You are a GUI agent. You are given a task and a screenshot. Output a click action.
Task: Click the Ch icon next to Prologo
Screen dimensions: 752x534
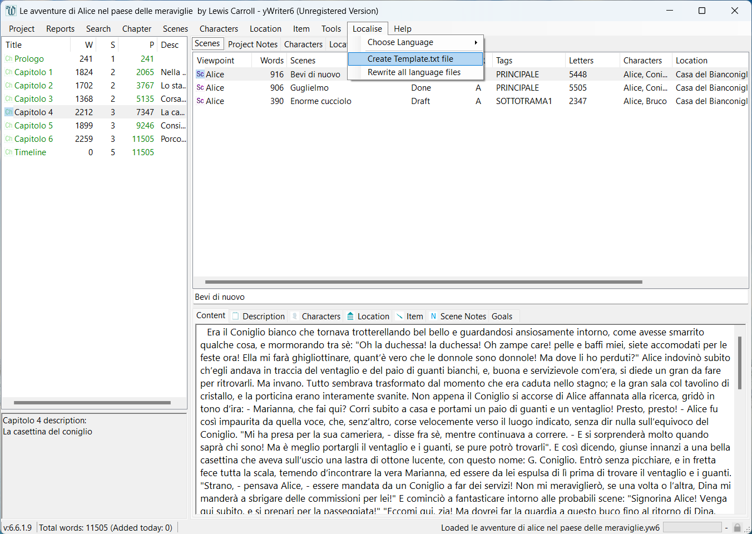(x=8, y=58)
